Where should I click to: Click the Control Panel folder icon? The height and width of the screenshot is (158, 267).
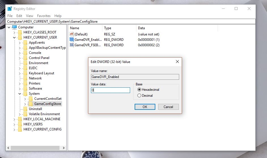26,58
